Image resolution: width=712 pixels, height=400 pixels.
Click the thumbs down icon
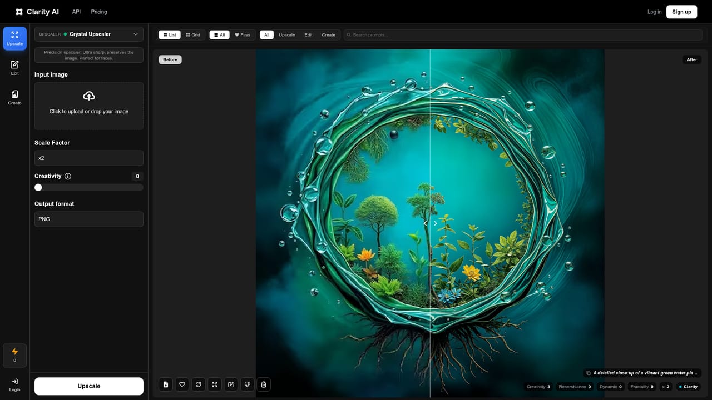pyautogui.click(x=248, y=384)
